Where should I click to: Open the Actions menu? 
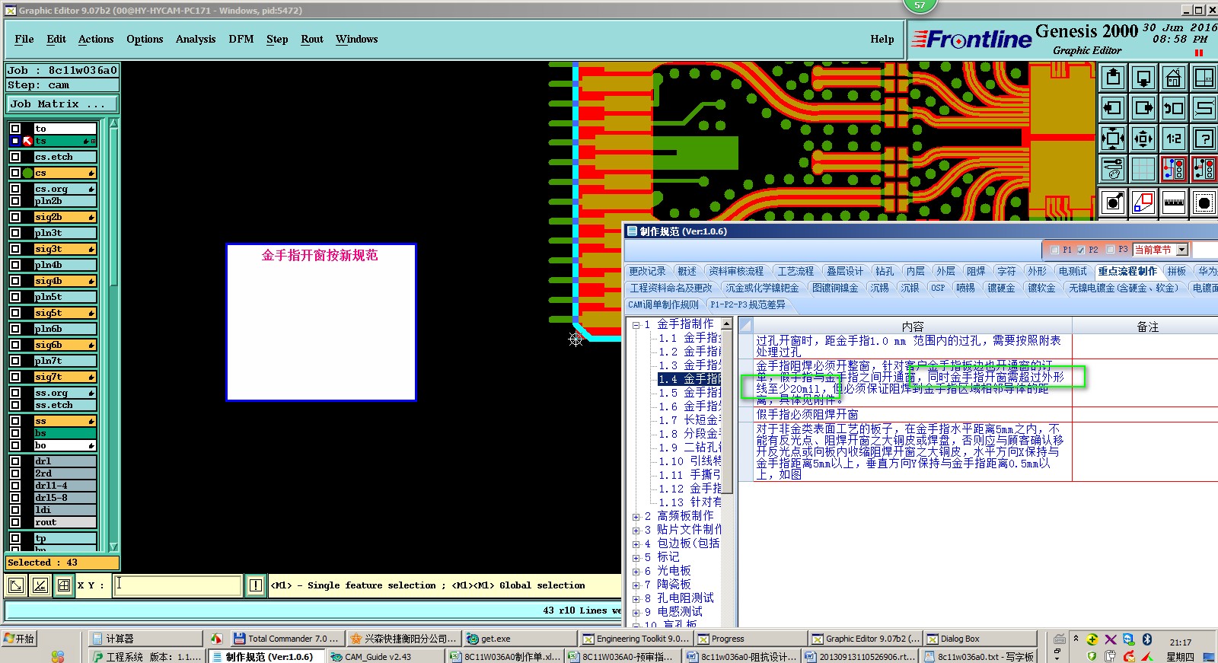tap(96, 40)
